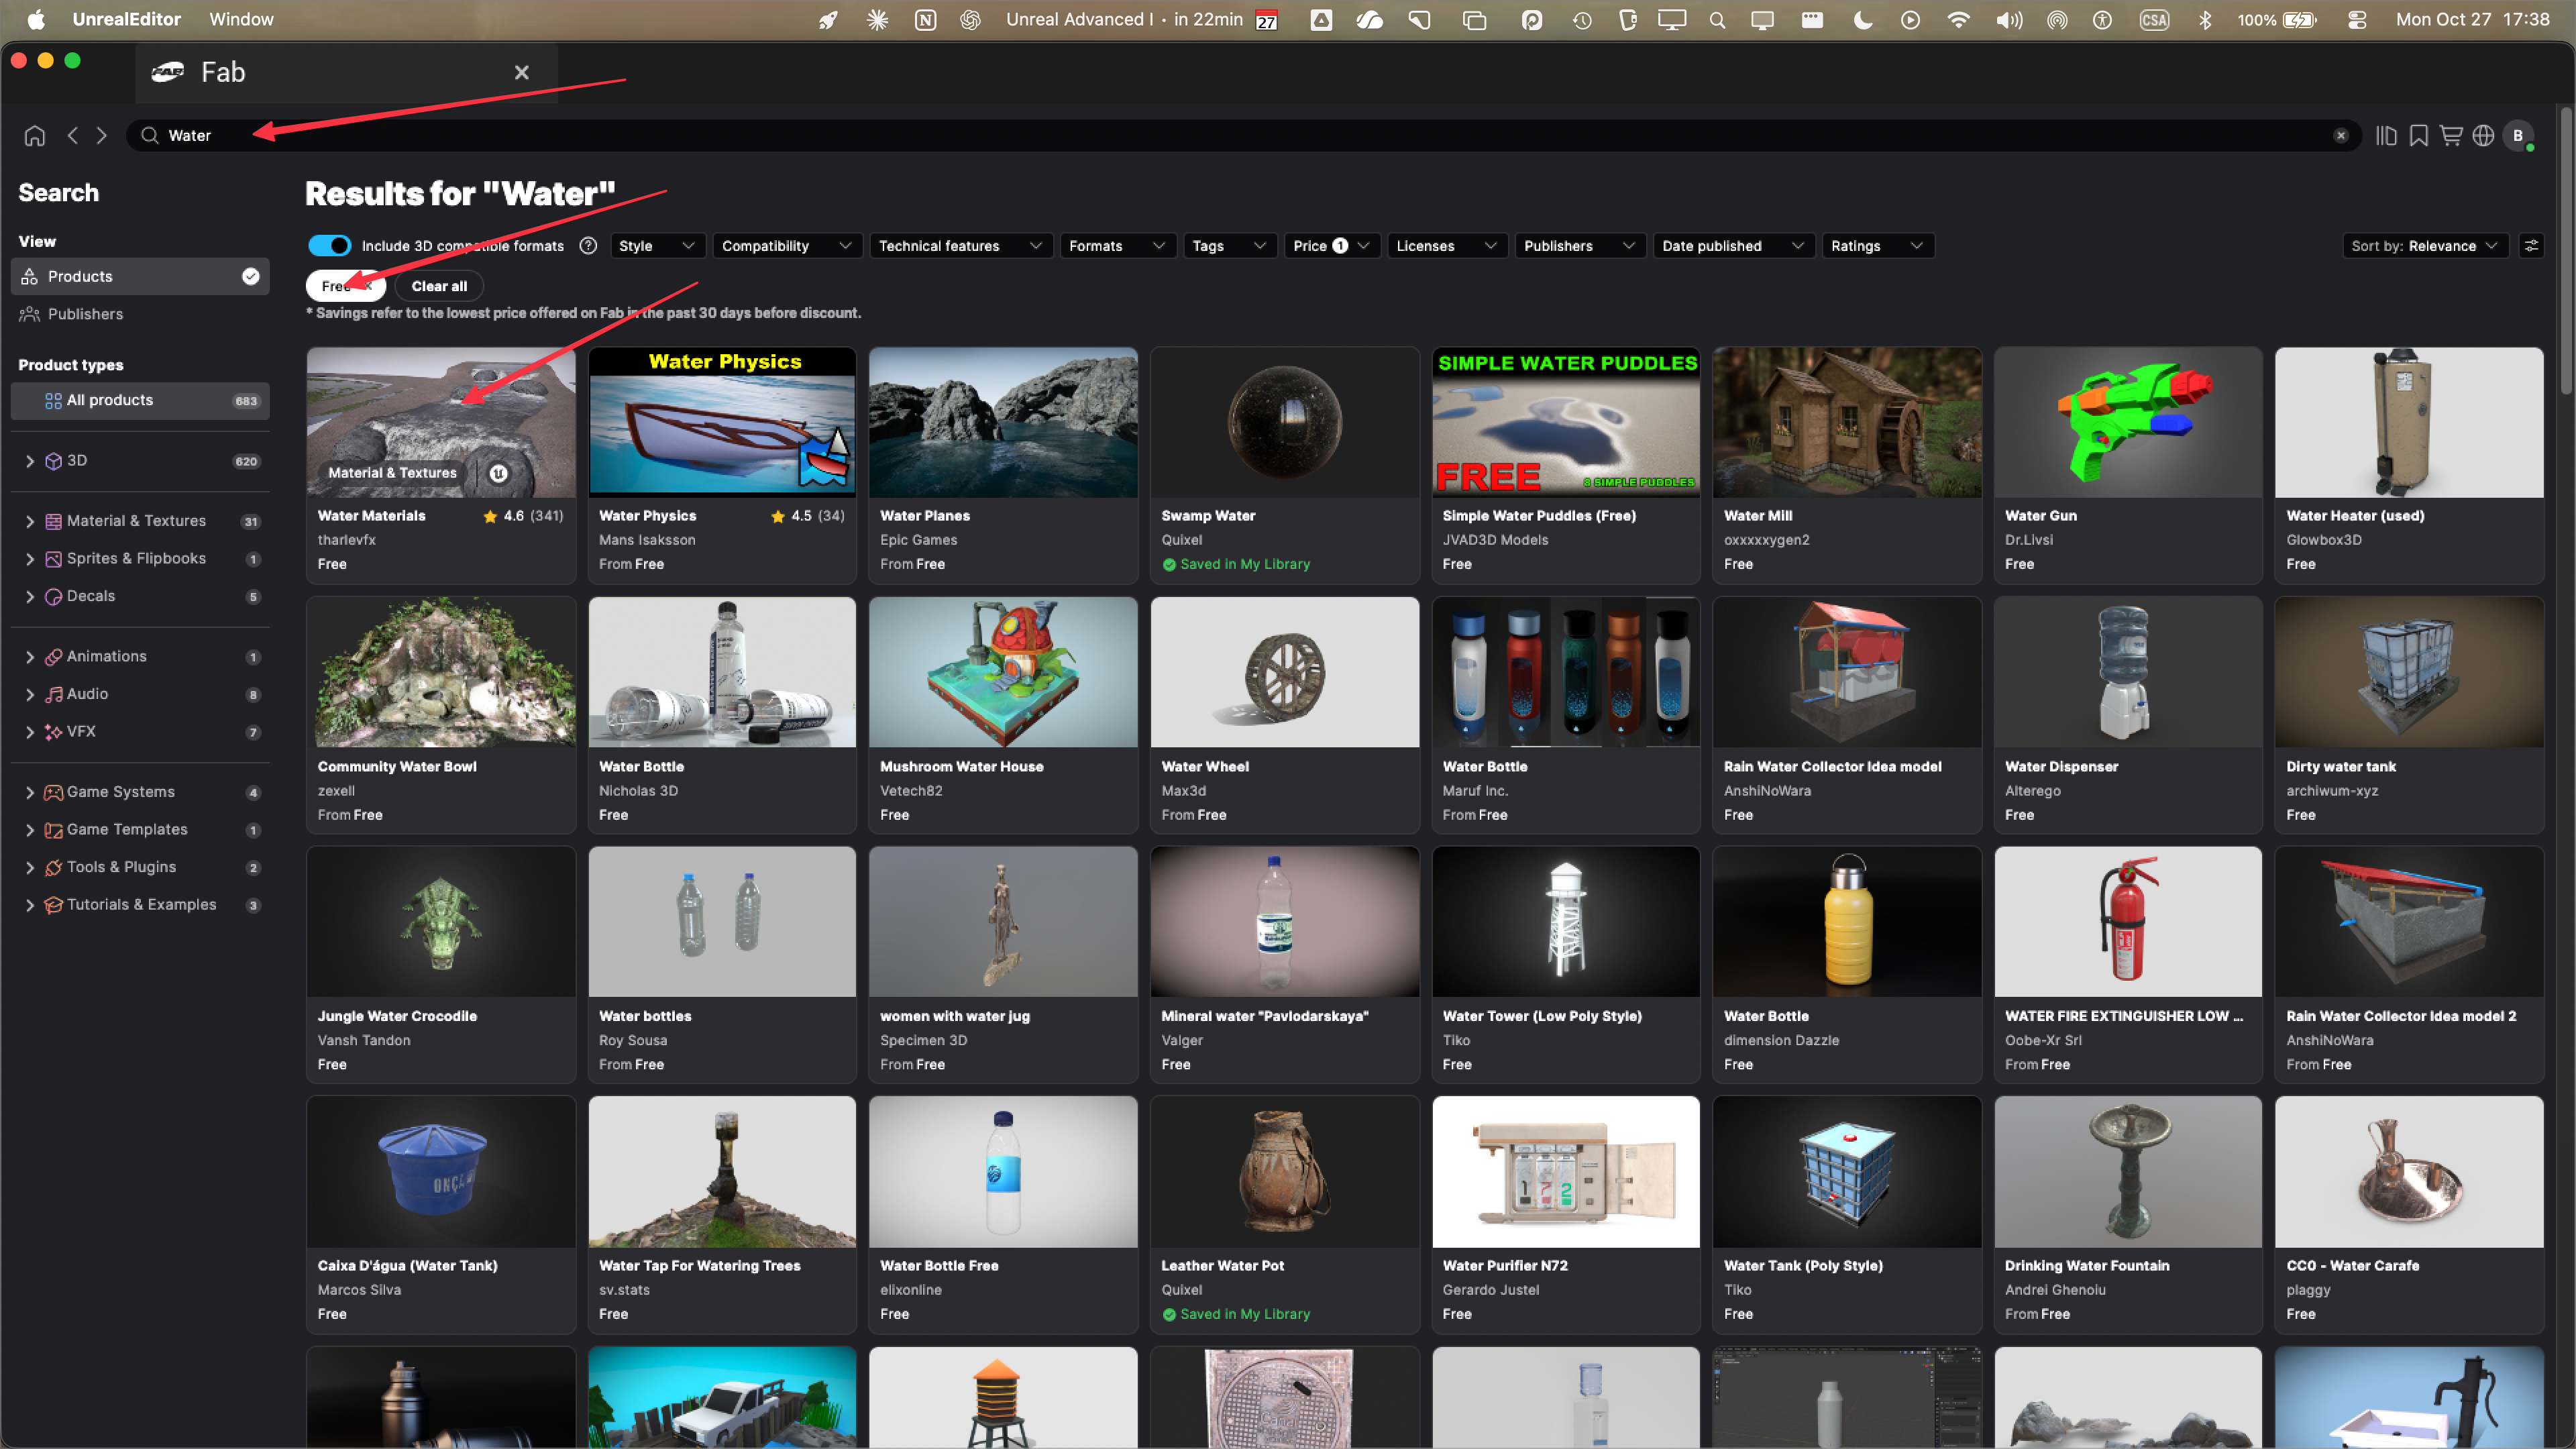Expand the Sprites & Flipbooks category

(30, 559)
